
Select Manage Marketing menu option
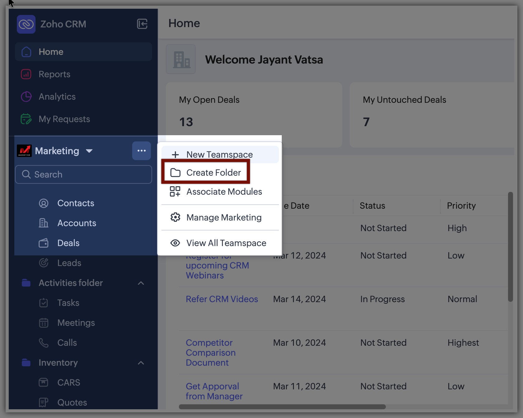(x=224, y=217)
